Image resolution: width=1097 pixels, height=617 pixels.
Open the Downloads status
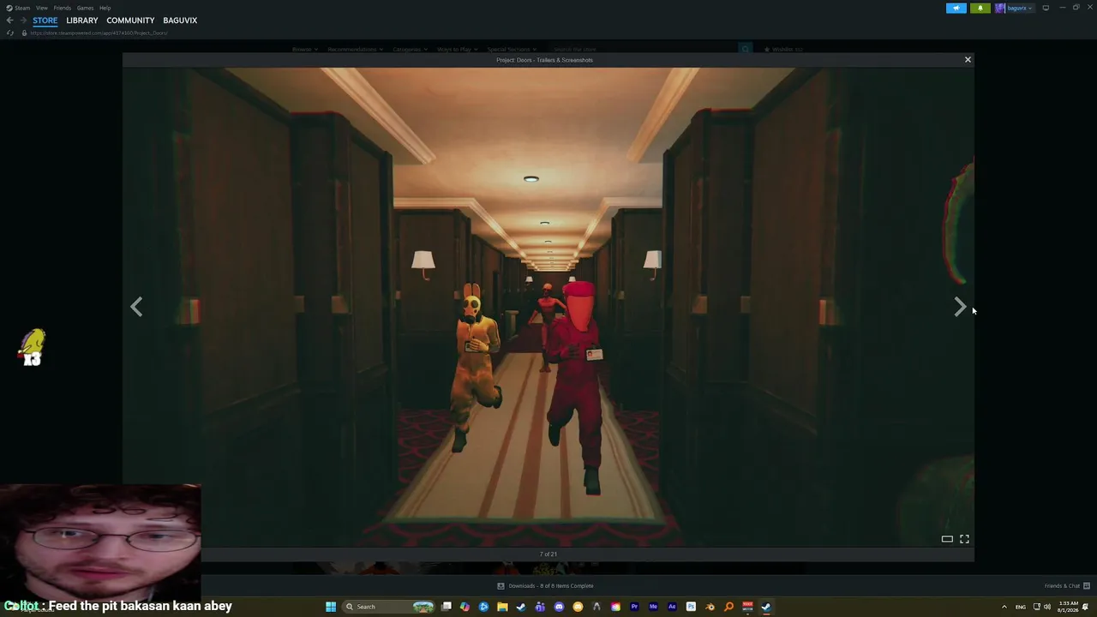546,586
